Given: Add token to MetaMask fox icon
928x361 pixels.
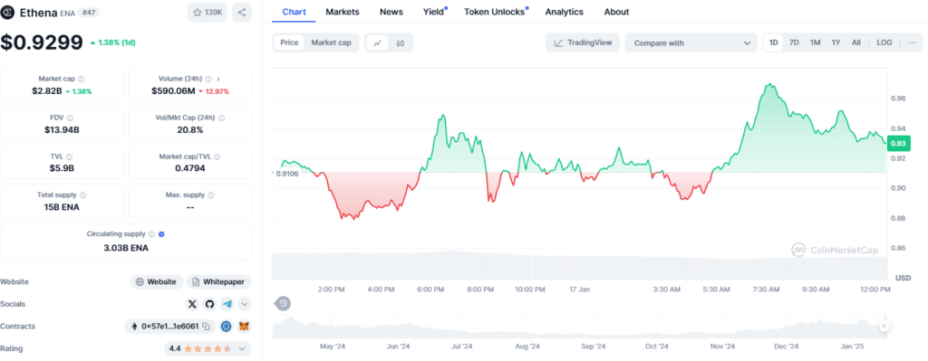Looking at the screenshot, I should click(x=244, y=326).
